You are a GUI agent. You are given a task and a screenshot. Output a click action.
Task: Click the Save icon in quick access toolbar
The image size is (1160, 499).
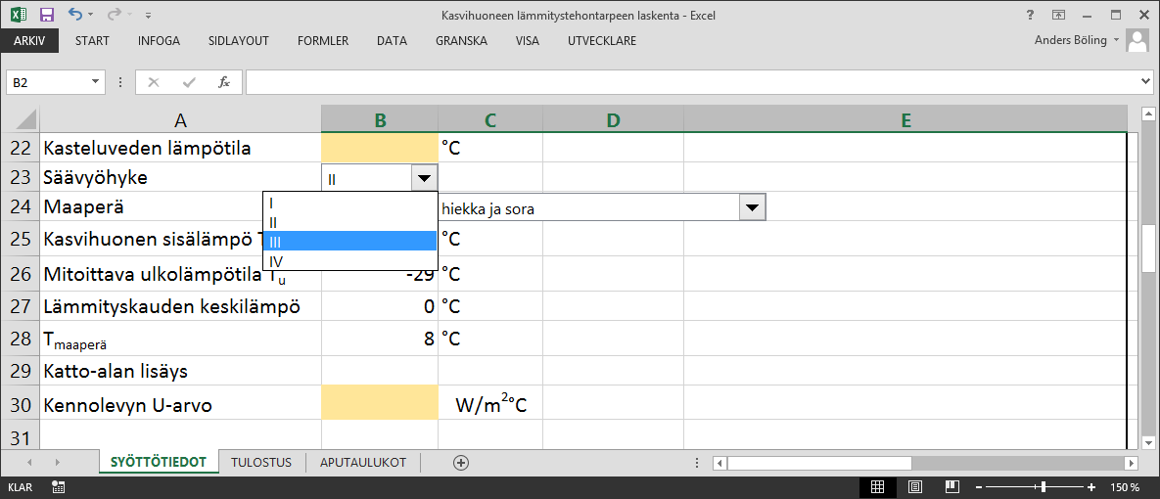point(47,14)
